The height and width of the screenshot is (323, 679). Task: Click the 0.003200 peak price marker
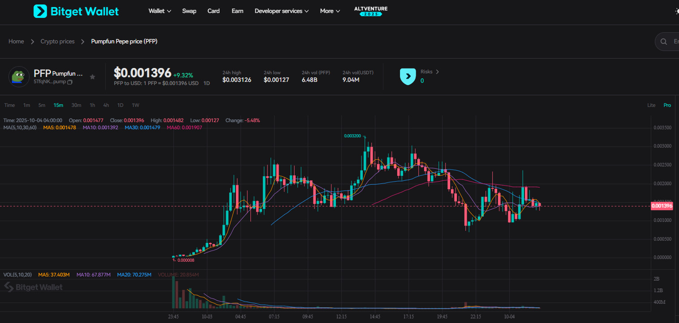point(352,136)
